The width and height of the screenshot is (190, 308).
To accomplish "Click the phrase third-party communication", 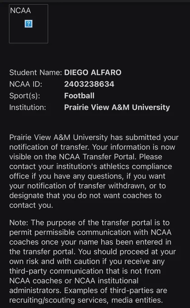I will pos(57,271).
